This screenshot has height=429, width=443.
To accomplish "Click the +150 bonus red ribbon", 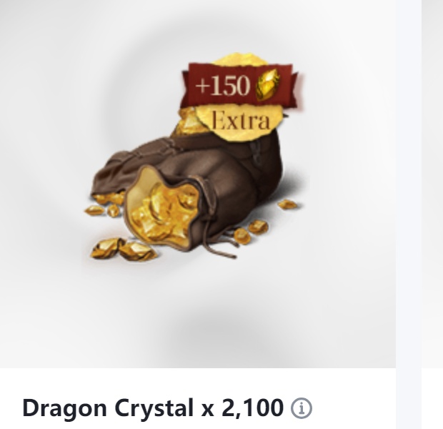I will coord(241,85).
